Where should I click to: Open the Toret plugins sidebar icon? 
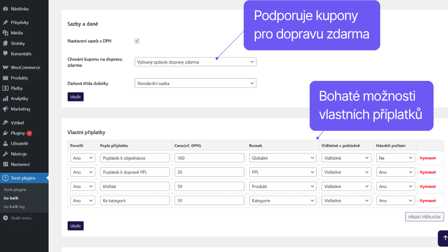(x=6, y=178)
